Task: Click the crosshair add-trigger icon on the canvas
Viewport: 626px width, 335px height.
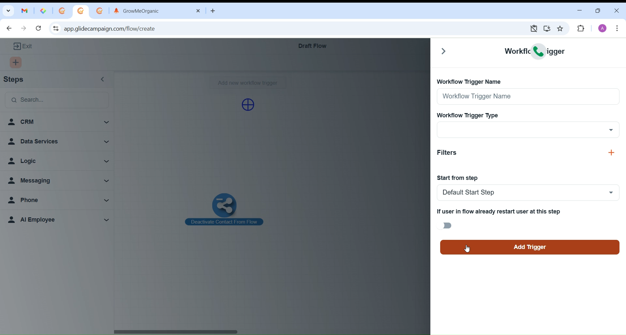Action: [249, 105]
